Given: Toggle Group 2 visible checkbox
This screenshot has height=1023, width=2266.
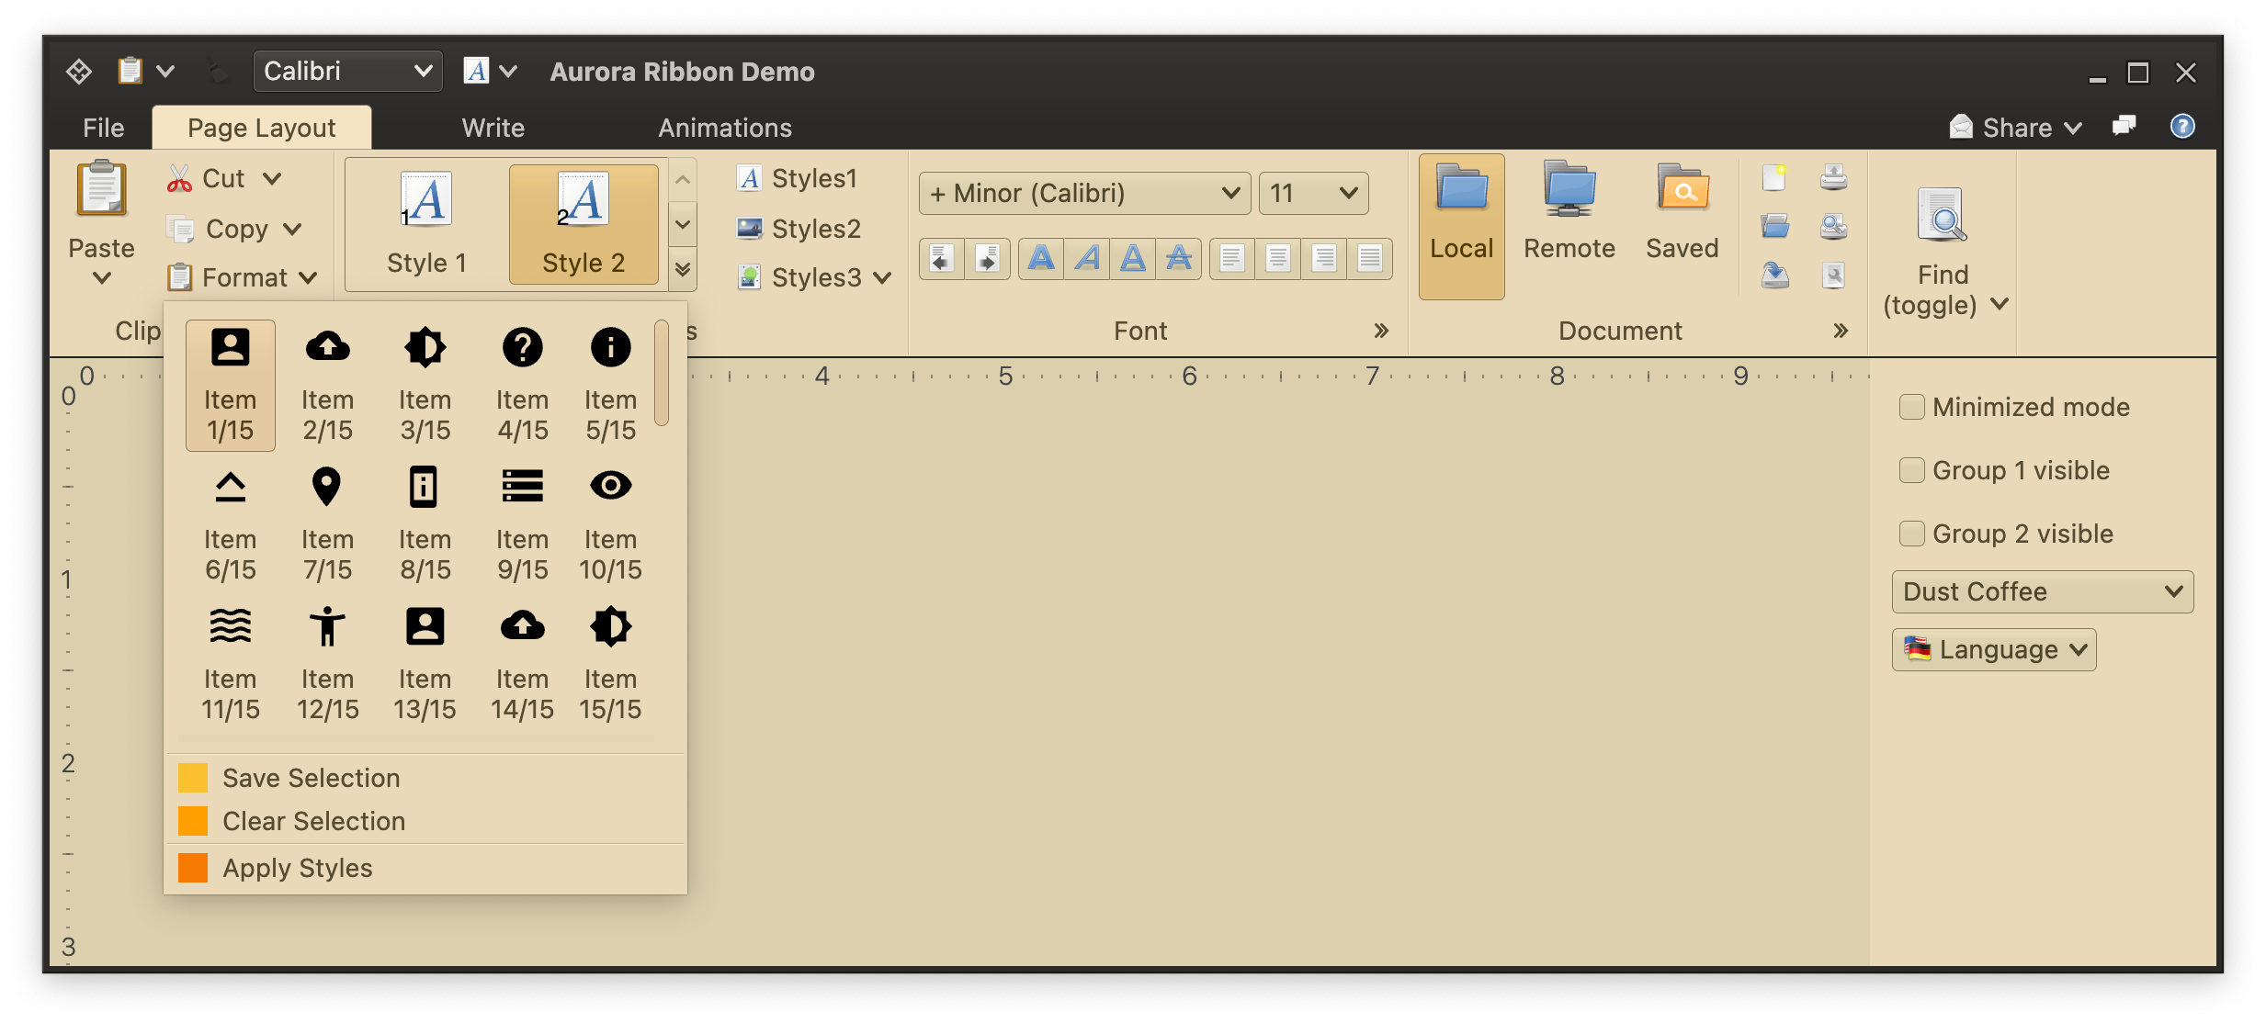Looking at the screenshot, I should [1912, 534].
